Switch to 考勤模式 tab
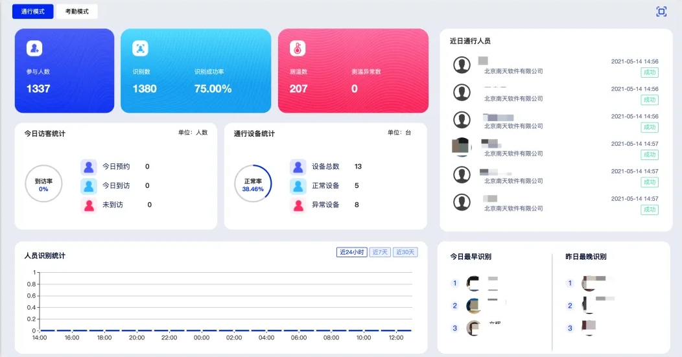Screen dimensions: 682x357 (x=77, y=12)
